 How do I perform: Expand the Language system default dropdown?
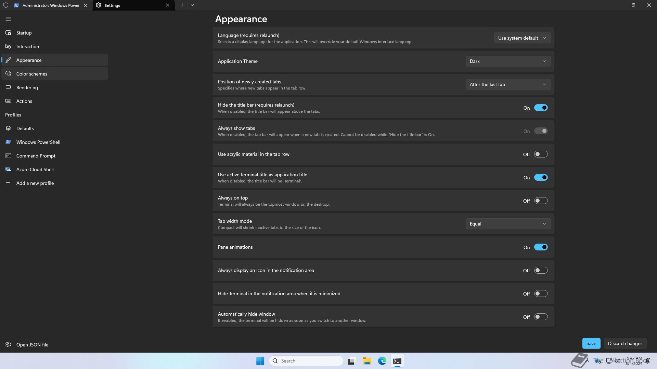click(x=522, y=38)
